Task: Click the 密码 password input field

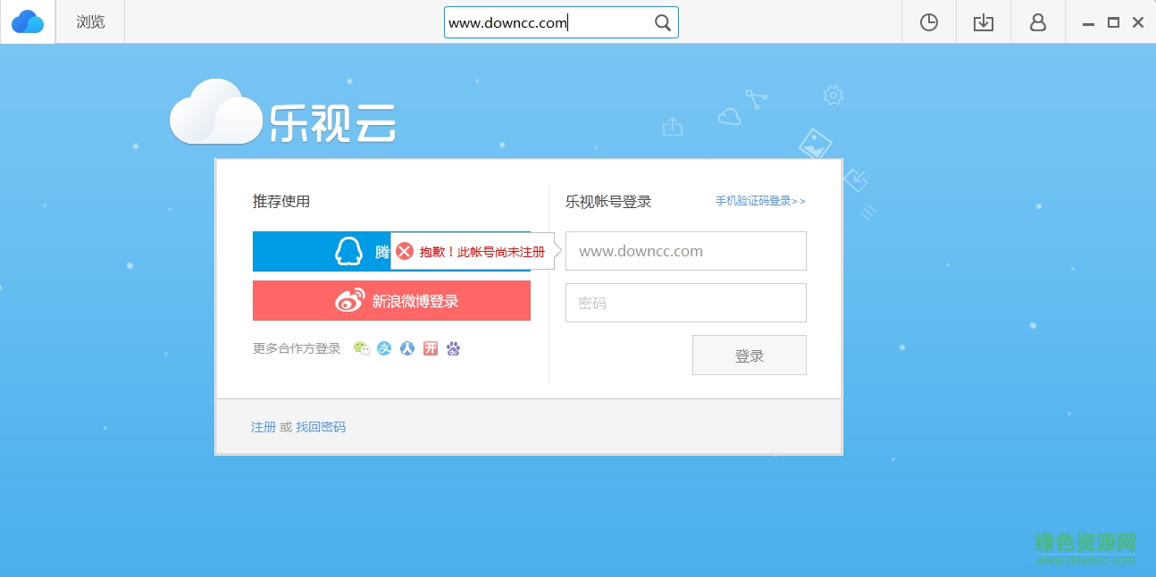Action: 685,303
